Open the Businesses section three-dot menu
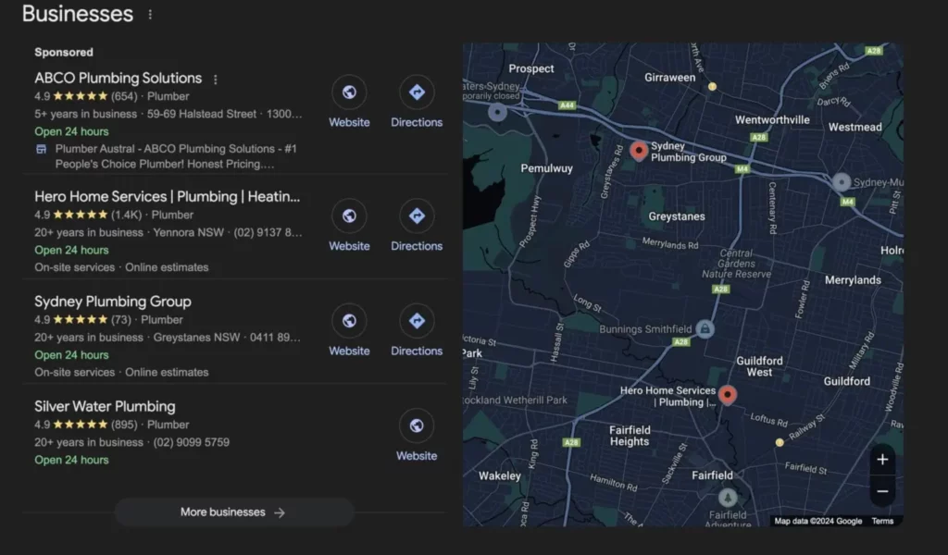This screenshot has width=948, height=555. click(150, 15)
